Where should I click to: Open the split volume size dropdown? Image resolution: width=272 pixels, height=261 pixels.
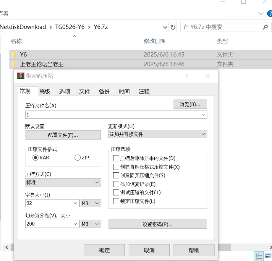[75, 224]
